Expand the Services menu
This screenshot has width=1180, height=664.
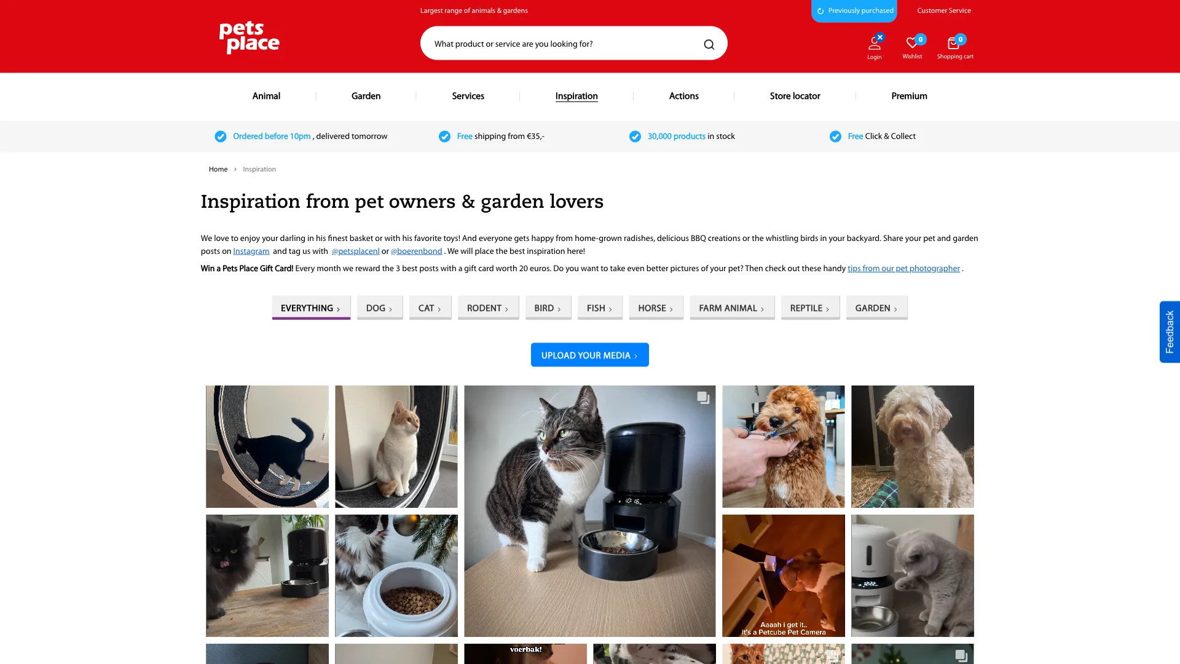pos(468,96)
